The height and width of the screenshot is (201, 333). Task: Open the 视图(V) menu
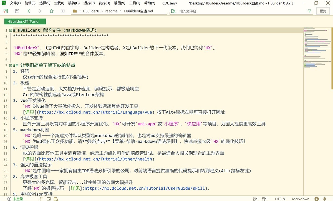point(119,3)
